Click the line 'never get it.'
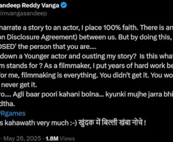Screen dimensions: 173x142 click(x=19, y=85)
